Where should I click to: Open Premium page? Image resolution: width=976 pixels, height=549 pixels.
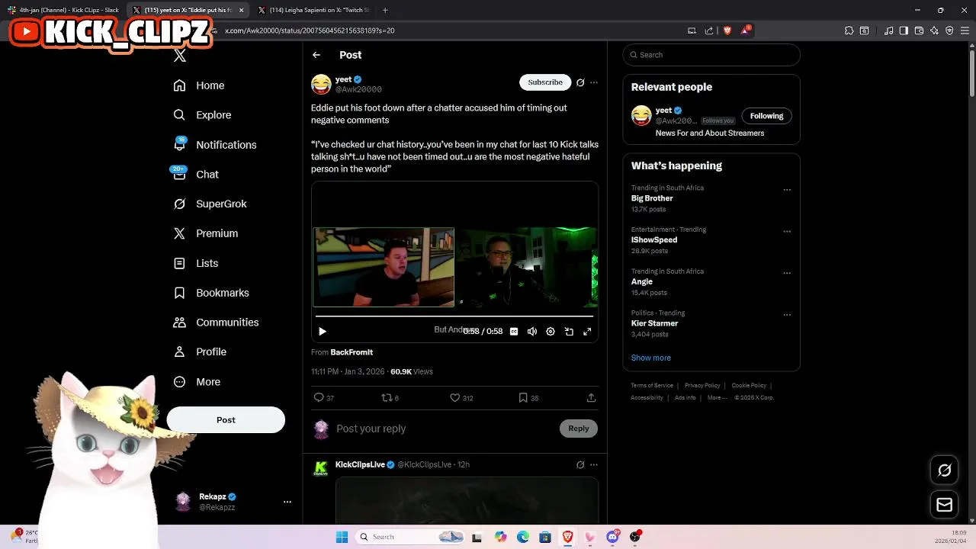(x=206, y=233)
